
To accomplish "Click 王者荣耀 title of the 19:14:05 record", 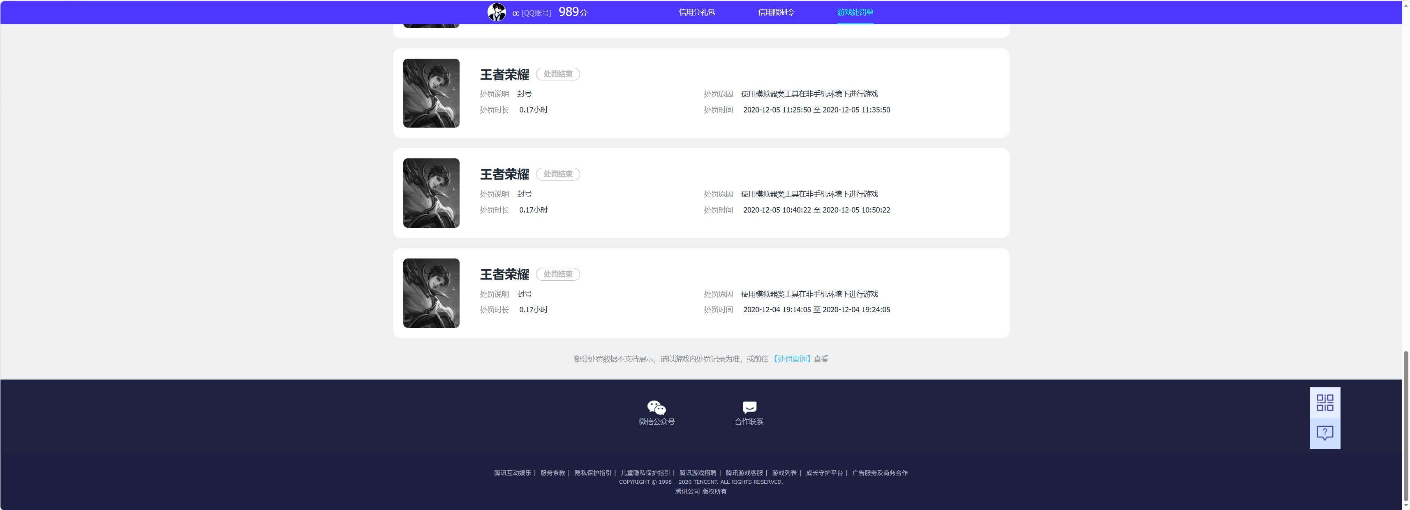I will coord(505,274).
